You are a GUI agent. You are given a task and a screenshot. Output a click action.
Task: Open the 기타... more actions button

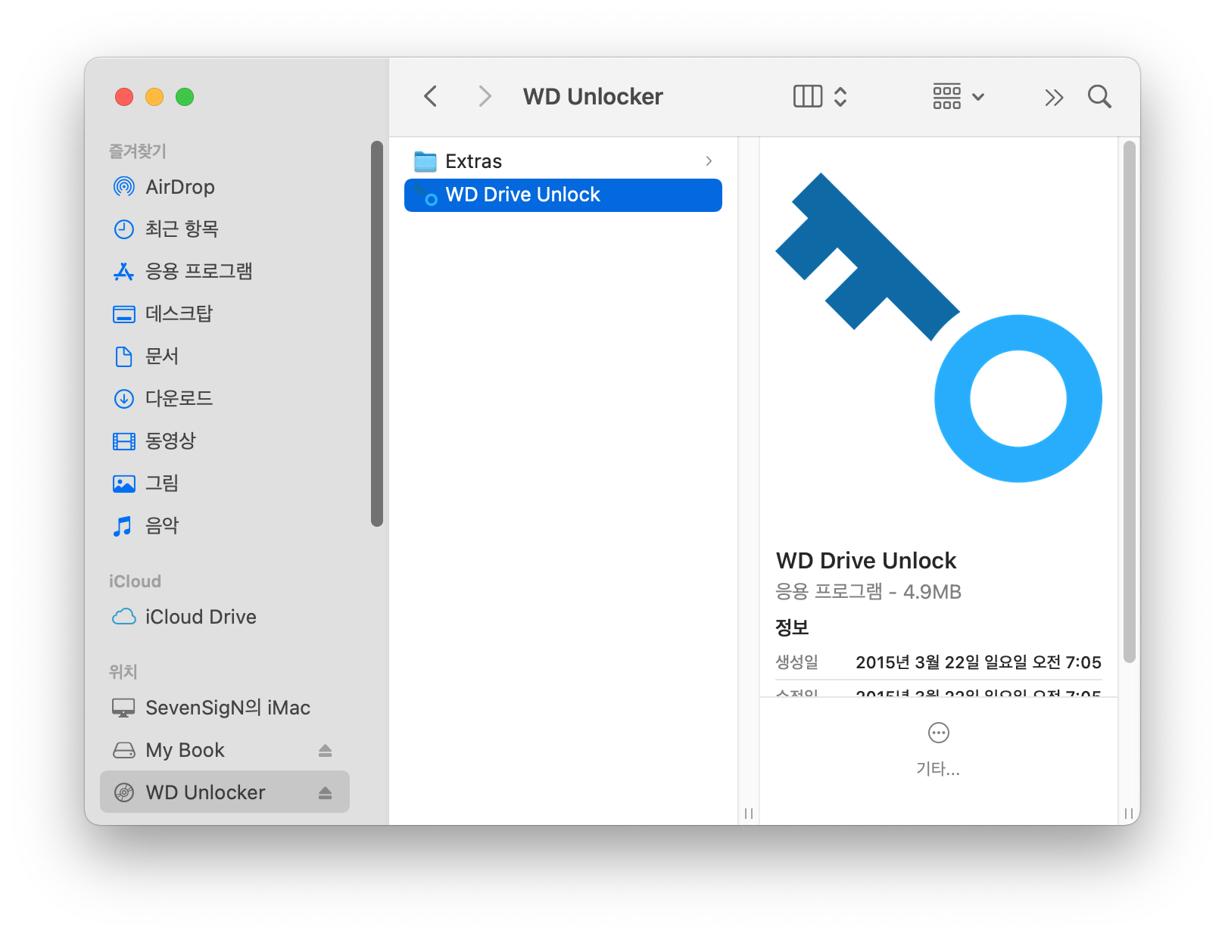pos(938,749)
